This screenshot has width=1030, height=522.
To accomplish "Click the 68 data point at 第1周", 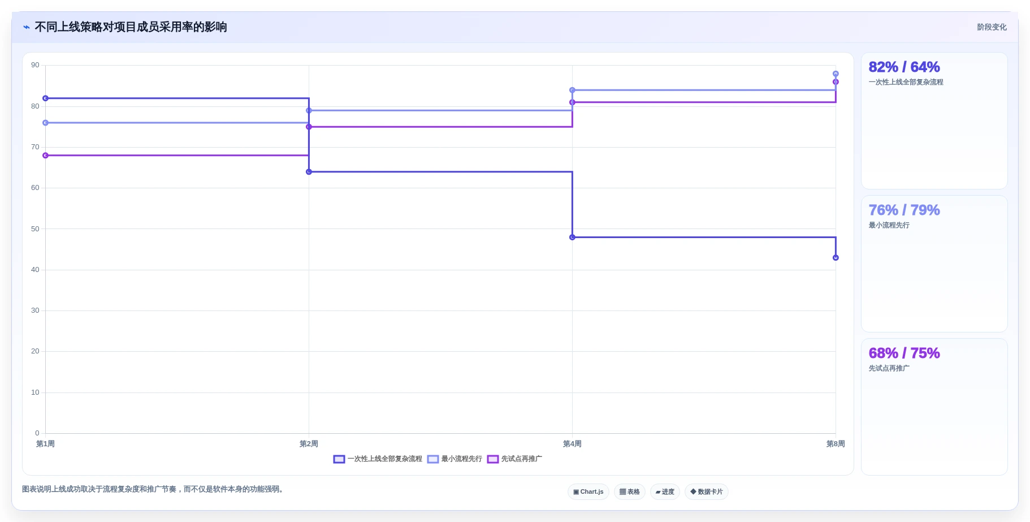I will point(46,156).
